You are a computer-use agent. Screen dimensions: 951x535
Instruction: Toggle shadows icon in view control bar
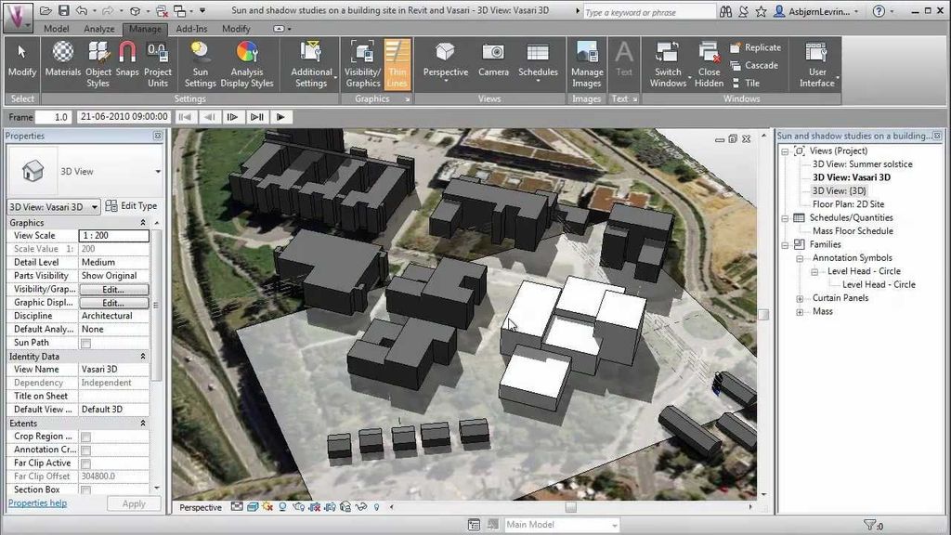point(282,506)
